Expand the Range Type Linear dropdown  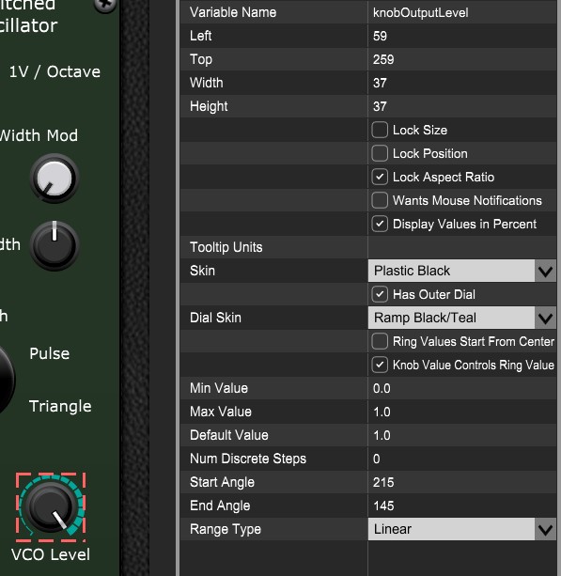tap(461, 529)
